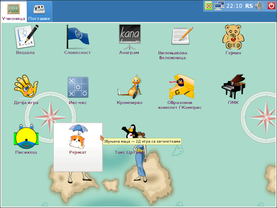
Task: Change the RS keyboard layout indicator
Action: tap(249, 6)
